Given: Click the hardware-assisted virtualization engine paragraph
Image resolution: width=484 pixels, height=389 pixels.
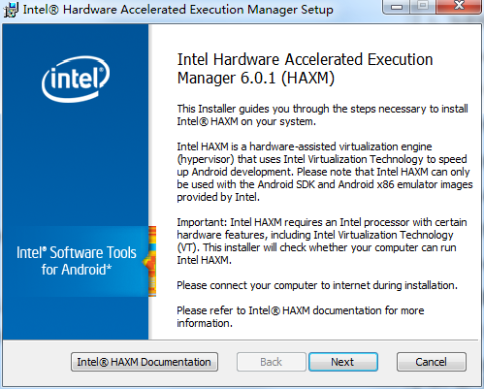Looking at the screenshot, I should click(325, 172).
